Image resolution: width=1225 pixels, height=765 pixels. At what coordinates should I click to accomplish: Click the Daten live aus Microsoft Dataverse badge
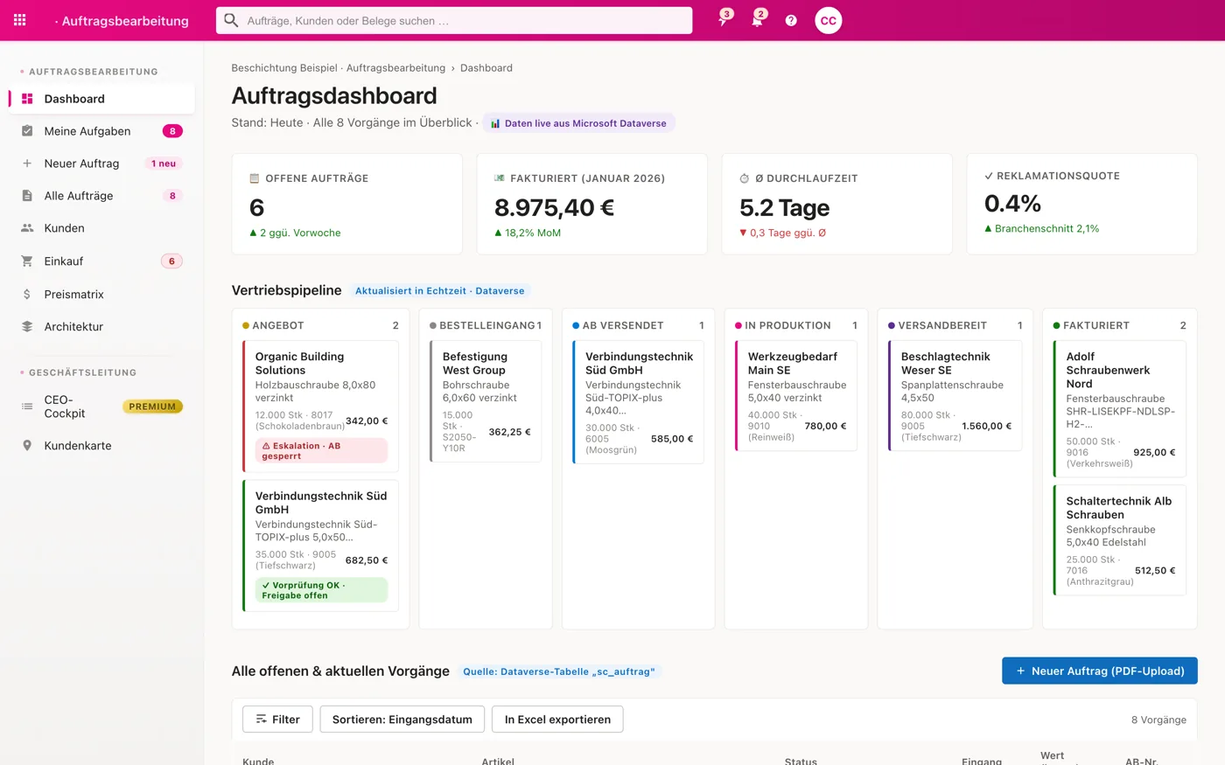pos(579,123)
